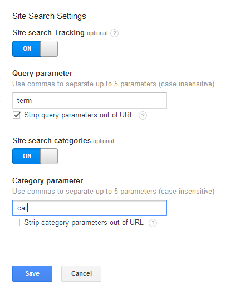240x289 pixels.
Task: Save the site search settings
Action: pos(32,273)
